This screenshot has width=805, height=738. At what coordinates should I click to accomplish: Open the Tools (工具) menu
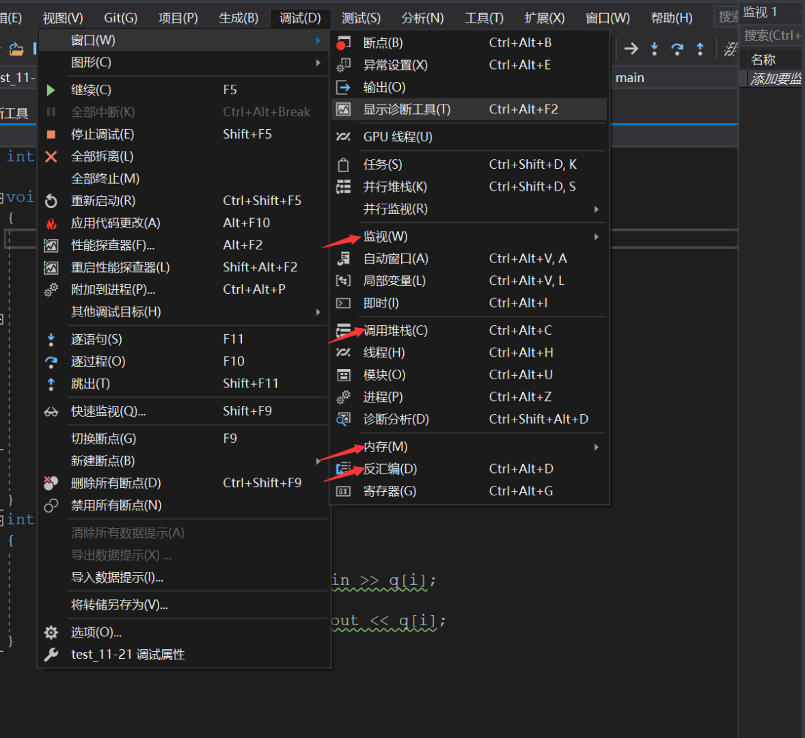pyautogui.click(x=484, y=18)
